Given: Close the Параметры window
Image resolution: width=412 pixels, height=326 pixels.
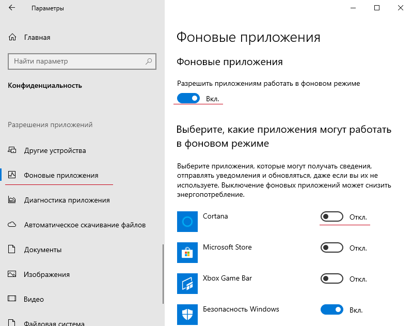Looking at the screenshot, I should click(x=401, y=8).
